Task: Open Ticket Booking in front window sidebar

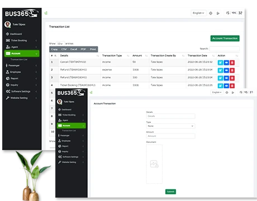Action: coord(71,115)
